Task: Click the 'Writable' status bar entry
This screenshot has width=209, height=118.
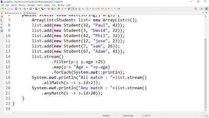Action: click(x=106, y=116)
